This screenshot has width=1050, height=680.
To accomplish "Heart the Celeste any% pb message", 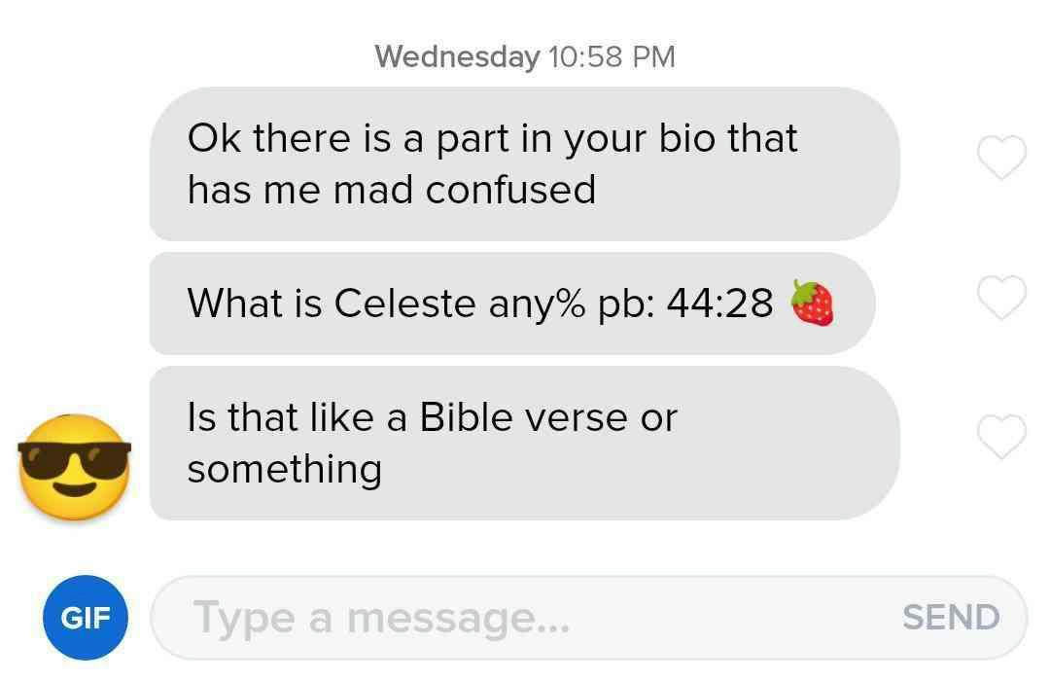I will (1001, 298).
